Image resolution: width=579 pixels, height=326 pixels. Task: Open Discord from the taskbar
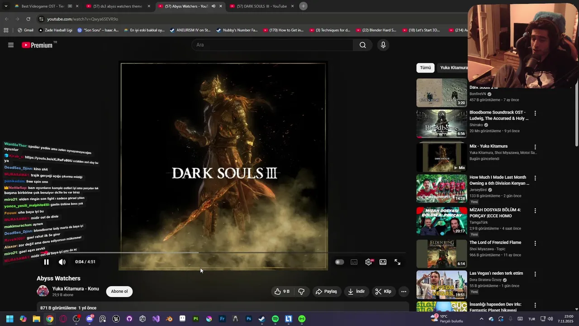pyautogui.click(x=90, y=319)
